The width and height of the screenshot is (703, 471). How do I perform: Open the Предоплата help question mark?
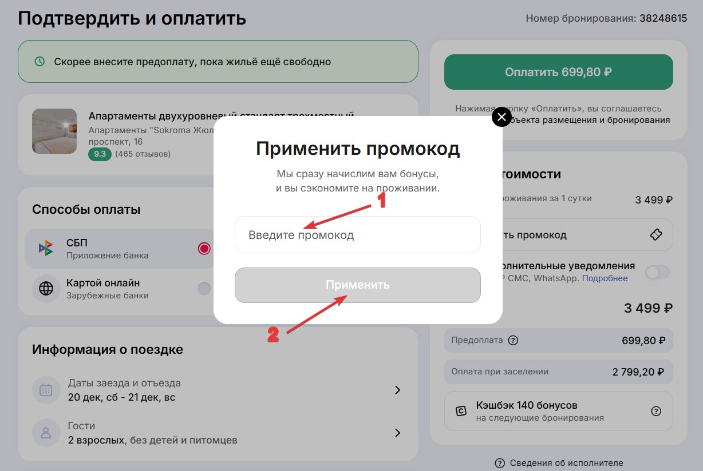pyautogui.click(x=514, y=340)
